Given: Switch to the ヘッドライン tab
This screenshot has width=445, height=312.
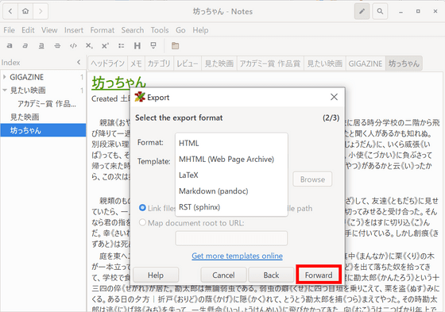Looking at the screenshot, I should click(x=107, y=64).
